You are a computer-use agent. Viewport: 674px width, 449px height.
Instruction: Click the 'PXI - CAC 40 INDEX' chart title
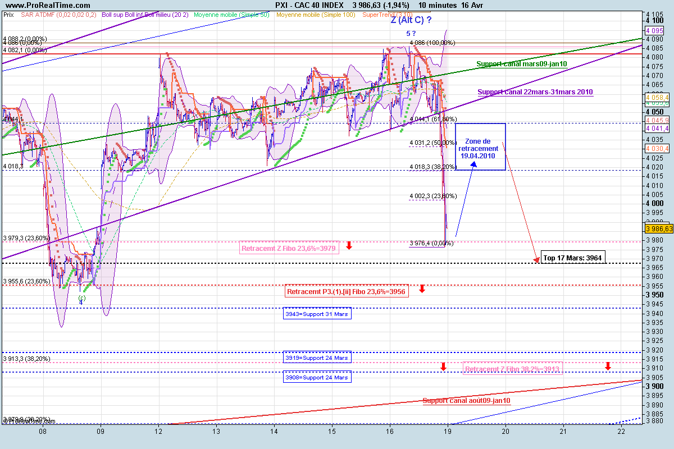(x=309, y=5)
